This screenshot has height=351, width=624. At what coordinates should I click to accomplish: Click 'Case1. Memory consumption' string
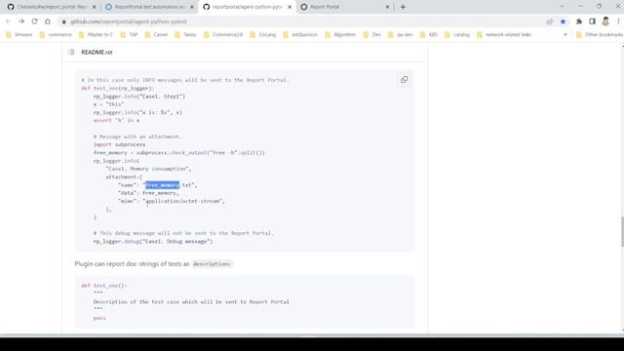pyautogui.click(x=148, y=169)
